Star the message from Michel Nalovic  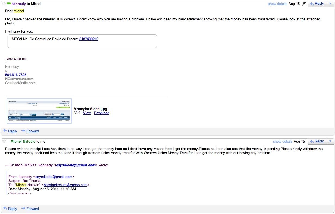[x=4, y=141]
